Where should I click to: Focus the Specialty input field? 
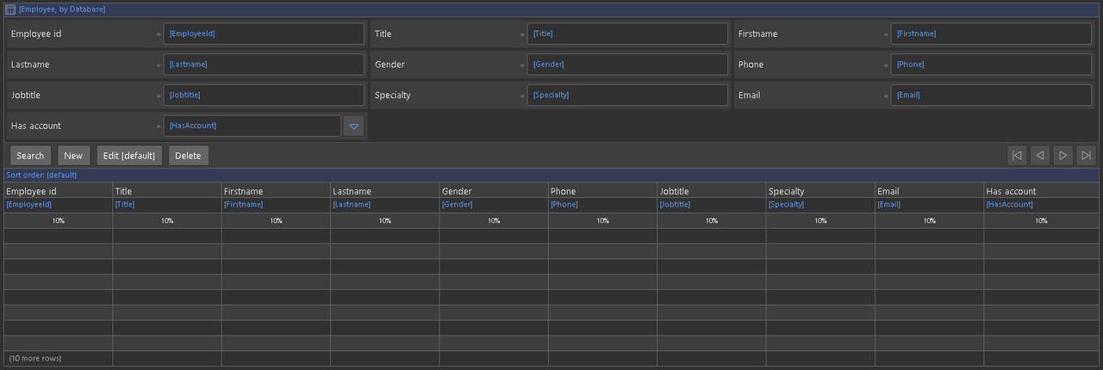(627, 95)
